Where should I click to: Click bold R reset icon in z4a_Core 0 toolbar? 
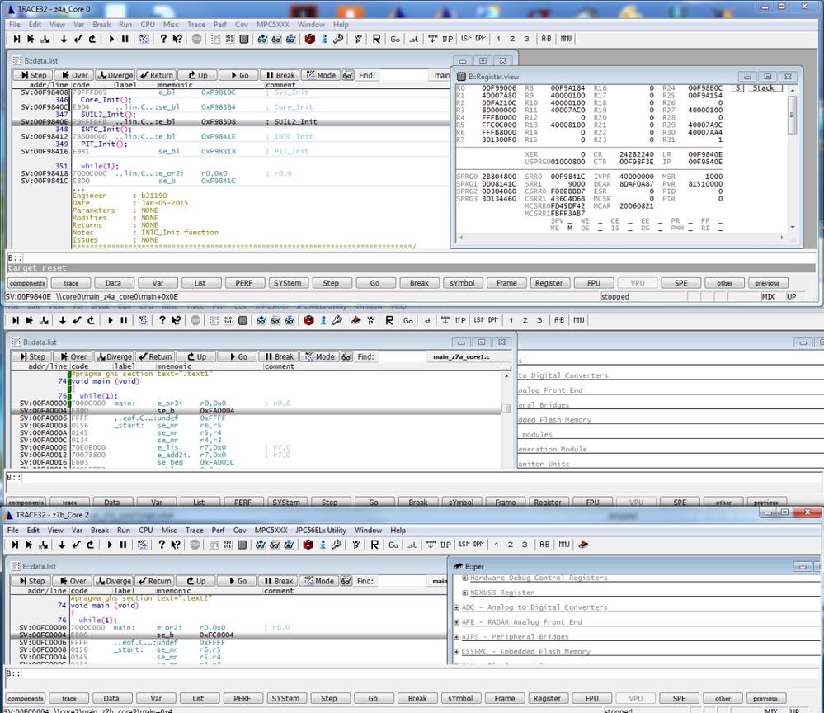376,39
